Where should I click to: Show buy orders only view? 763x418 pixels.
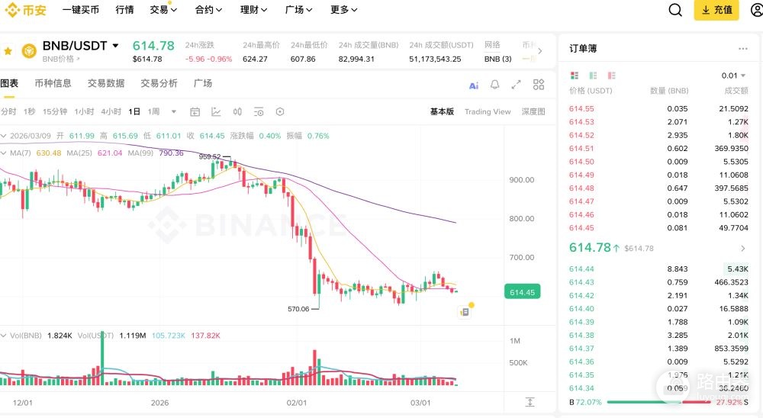593,76
